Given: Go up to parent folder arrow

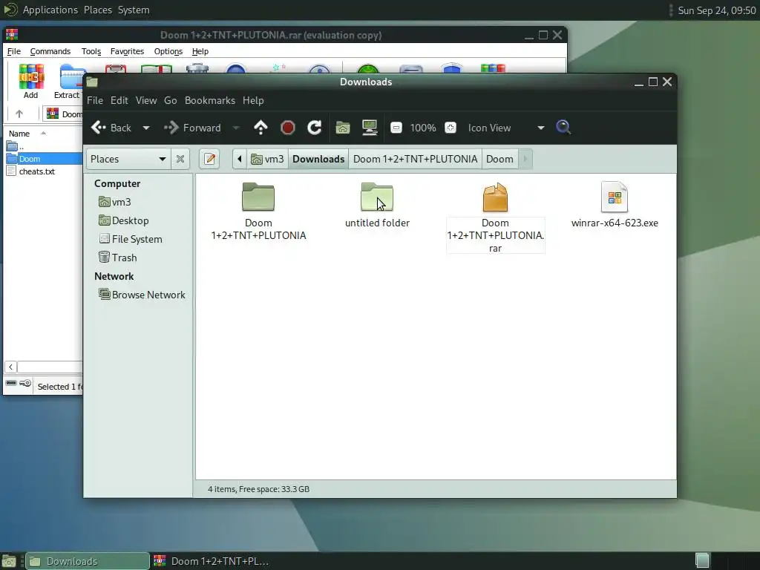Looking at the screenshot, I should click(261, 128).
